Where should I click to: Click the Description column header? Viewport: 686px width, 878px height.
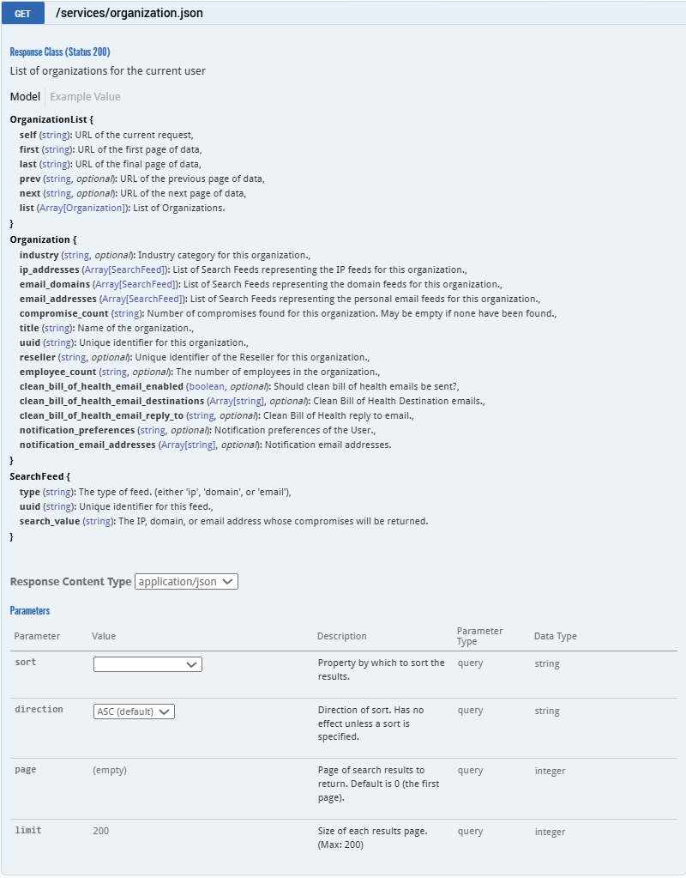point(341,637)
